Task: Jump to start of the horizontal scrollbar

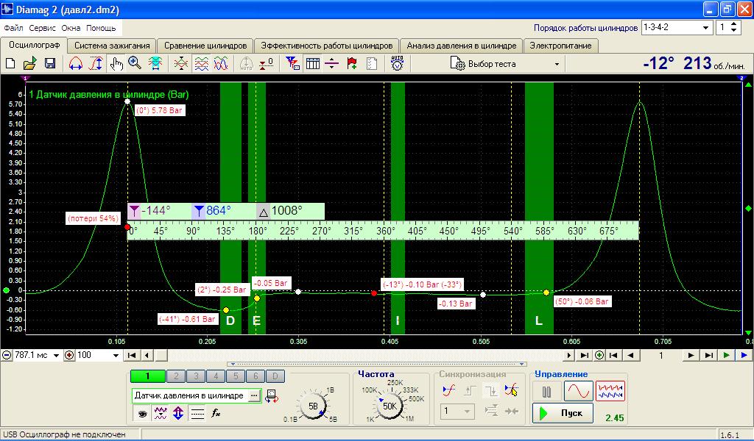Action: click(x=131, y=355)
